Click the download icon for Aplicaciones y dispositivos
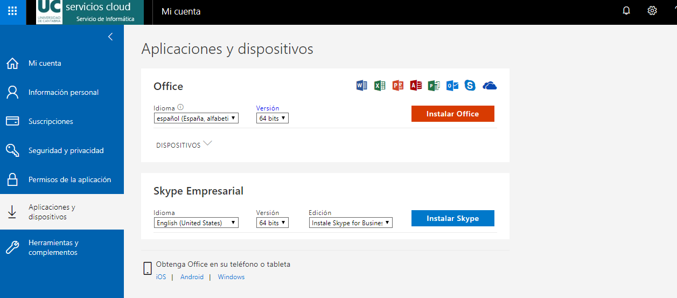This screenshot has height=298, width=677. [x=12, y=212]
